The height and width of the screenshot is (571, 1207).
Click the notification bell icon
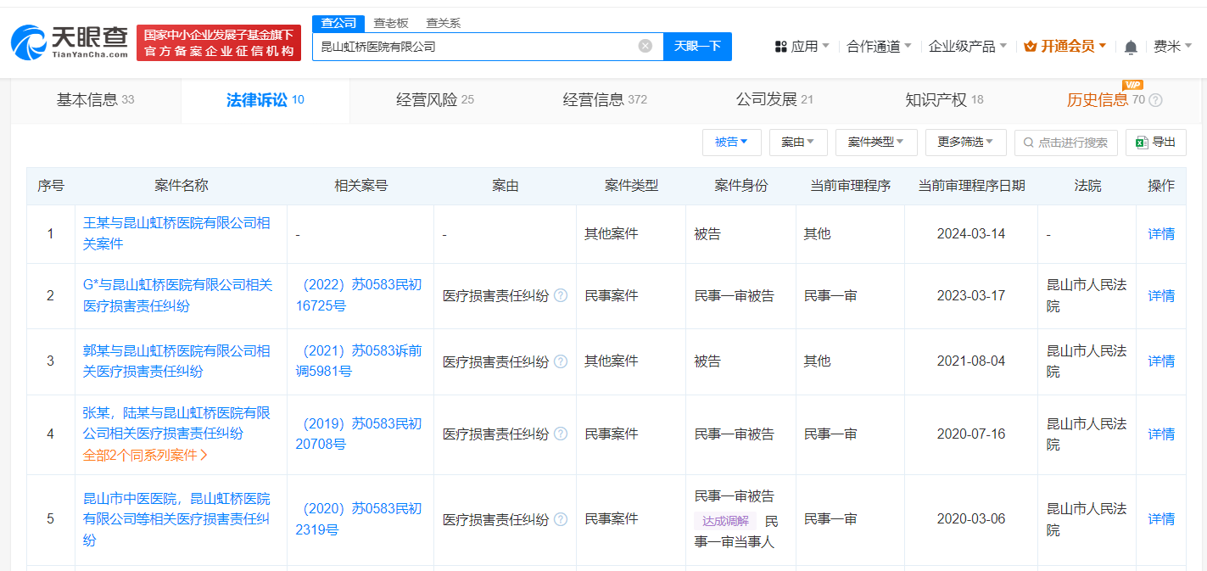coord(1130,48)
